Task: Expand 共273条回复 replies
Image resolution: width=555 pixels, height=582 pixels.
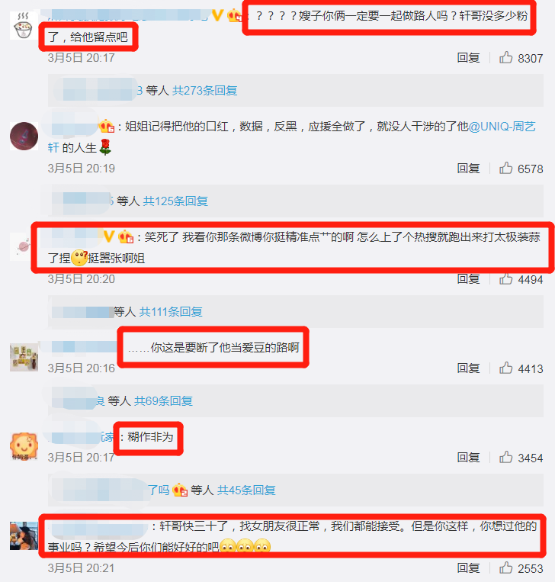Action: click(x=205, y=90)
